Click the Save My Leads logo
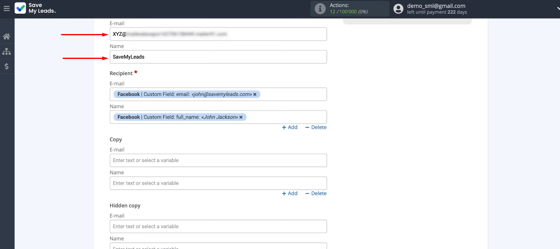This screenshot has width=560, height=249. point(35,8)
